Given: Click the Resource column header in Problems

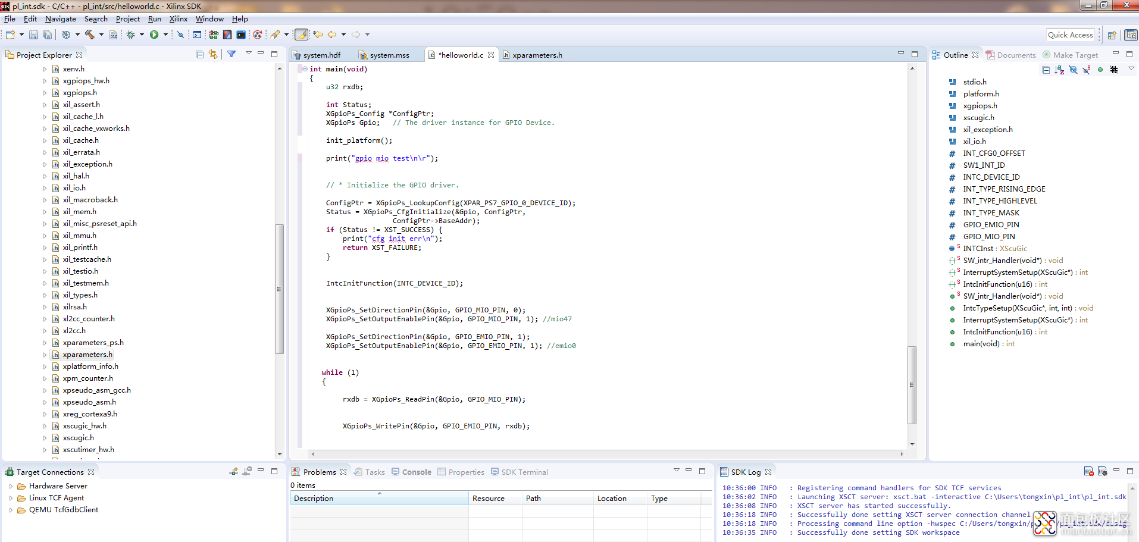Looking at the screenshot, I should pyautogui.click(x=495, y=499).
